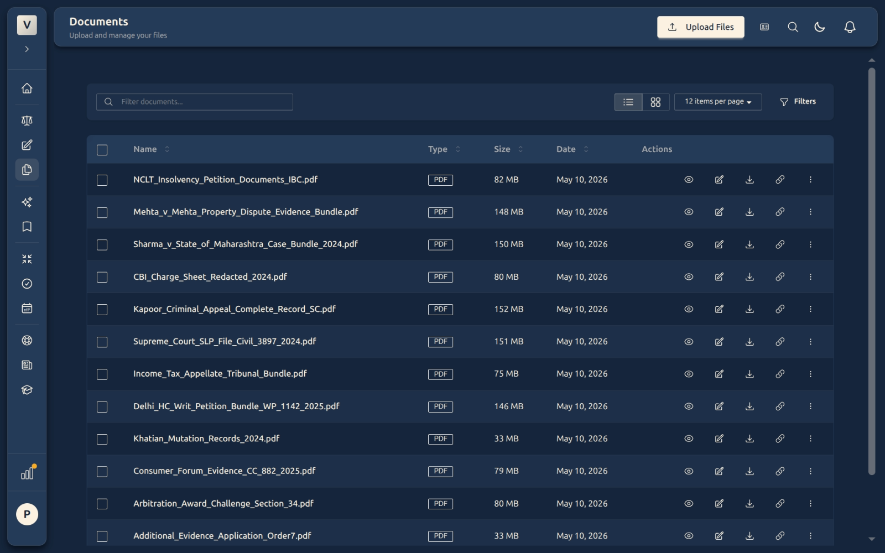Open three-dot menu for Additional_Evidence_Application row
The height and width of the screenshot is (553, 885).
click(x=810, y=536)
